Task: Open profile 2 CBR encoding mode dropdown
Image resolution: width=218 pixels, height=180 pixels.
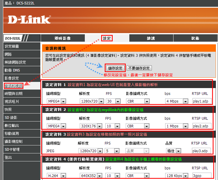Action: [138, 126]
